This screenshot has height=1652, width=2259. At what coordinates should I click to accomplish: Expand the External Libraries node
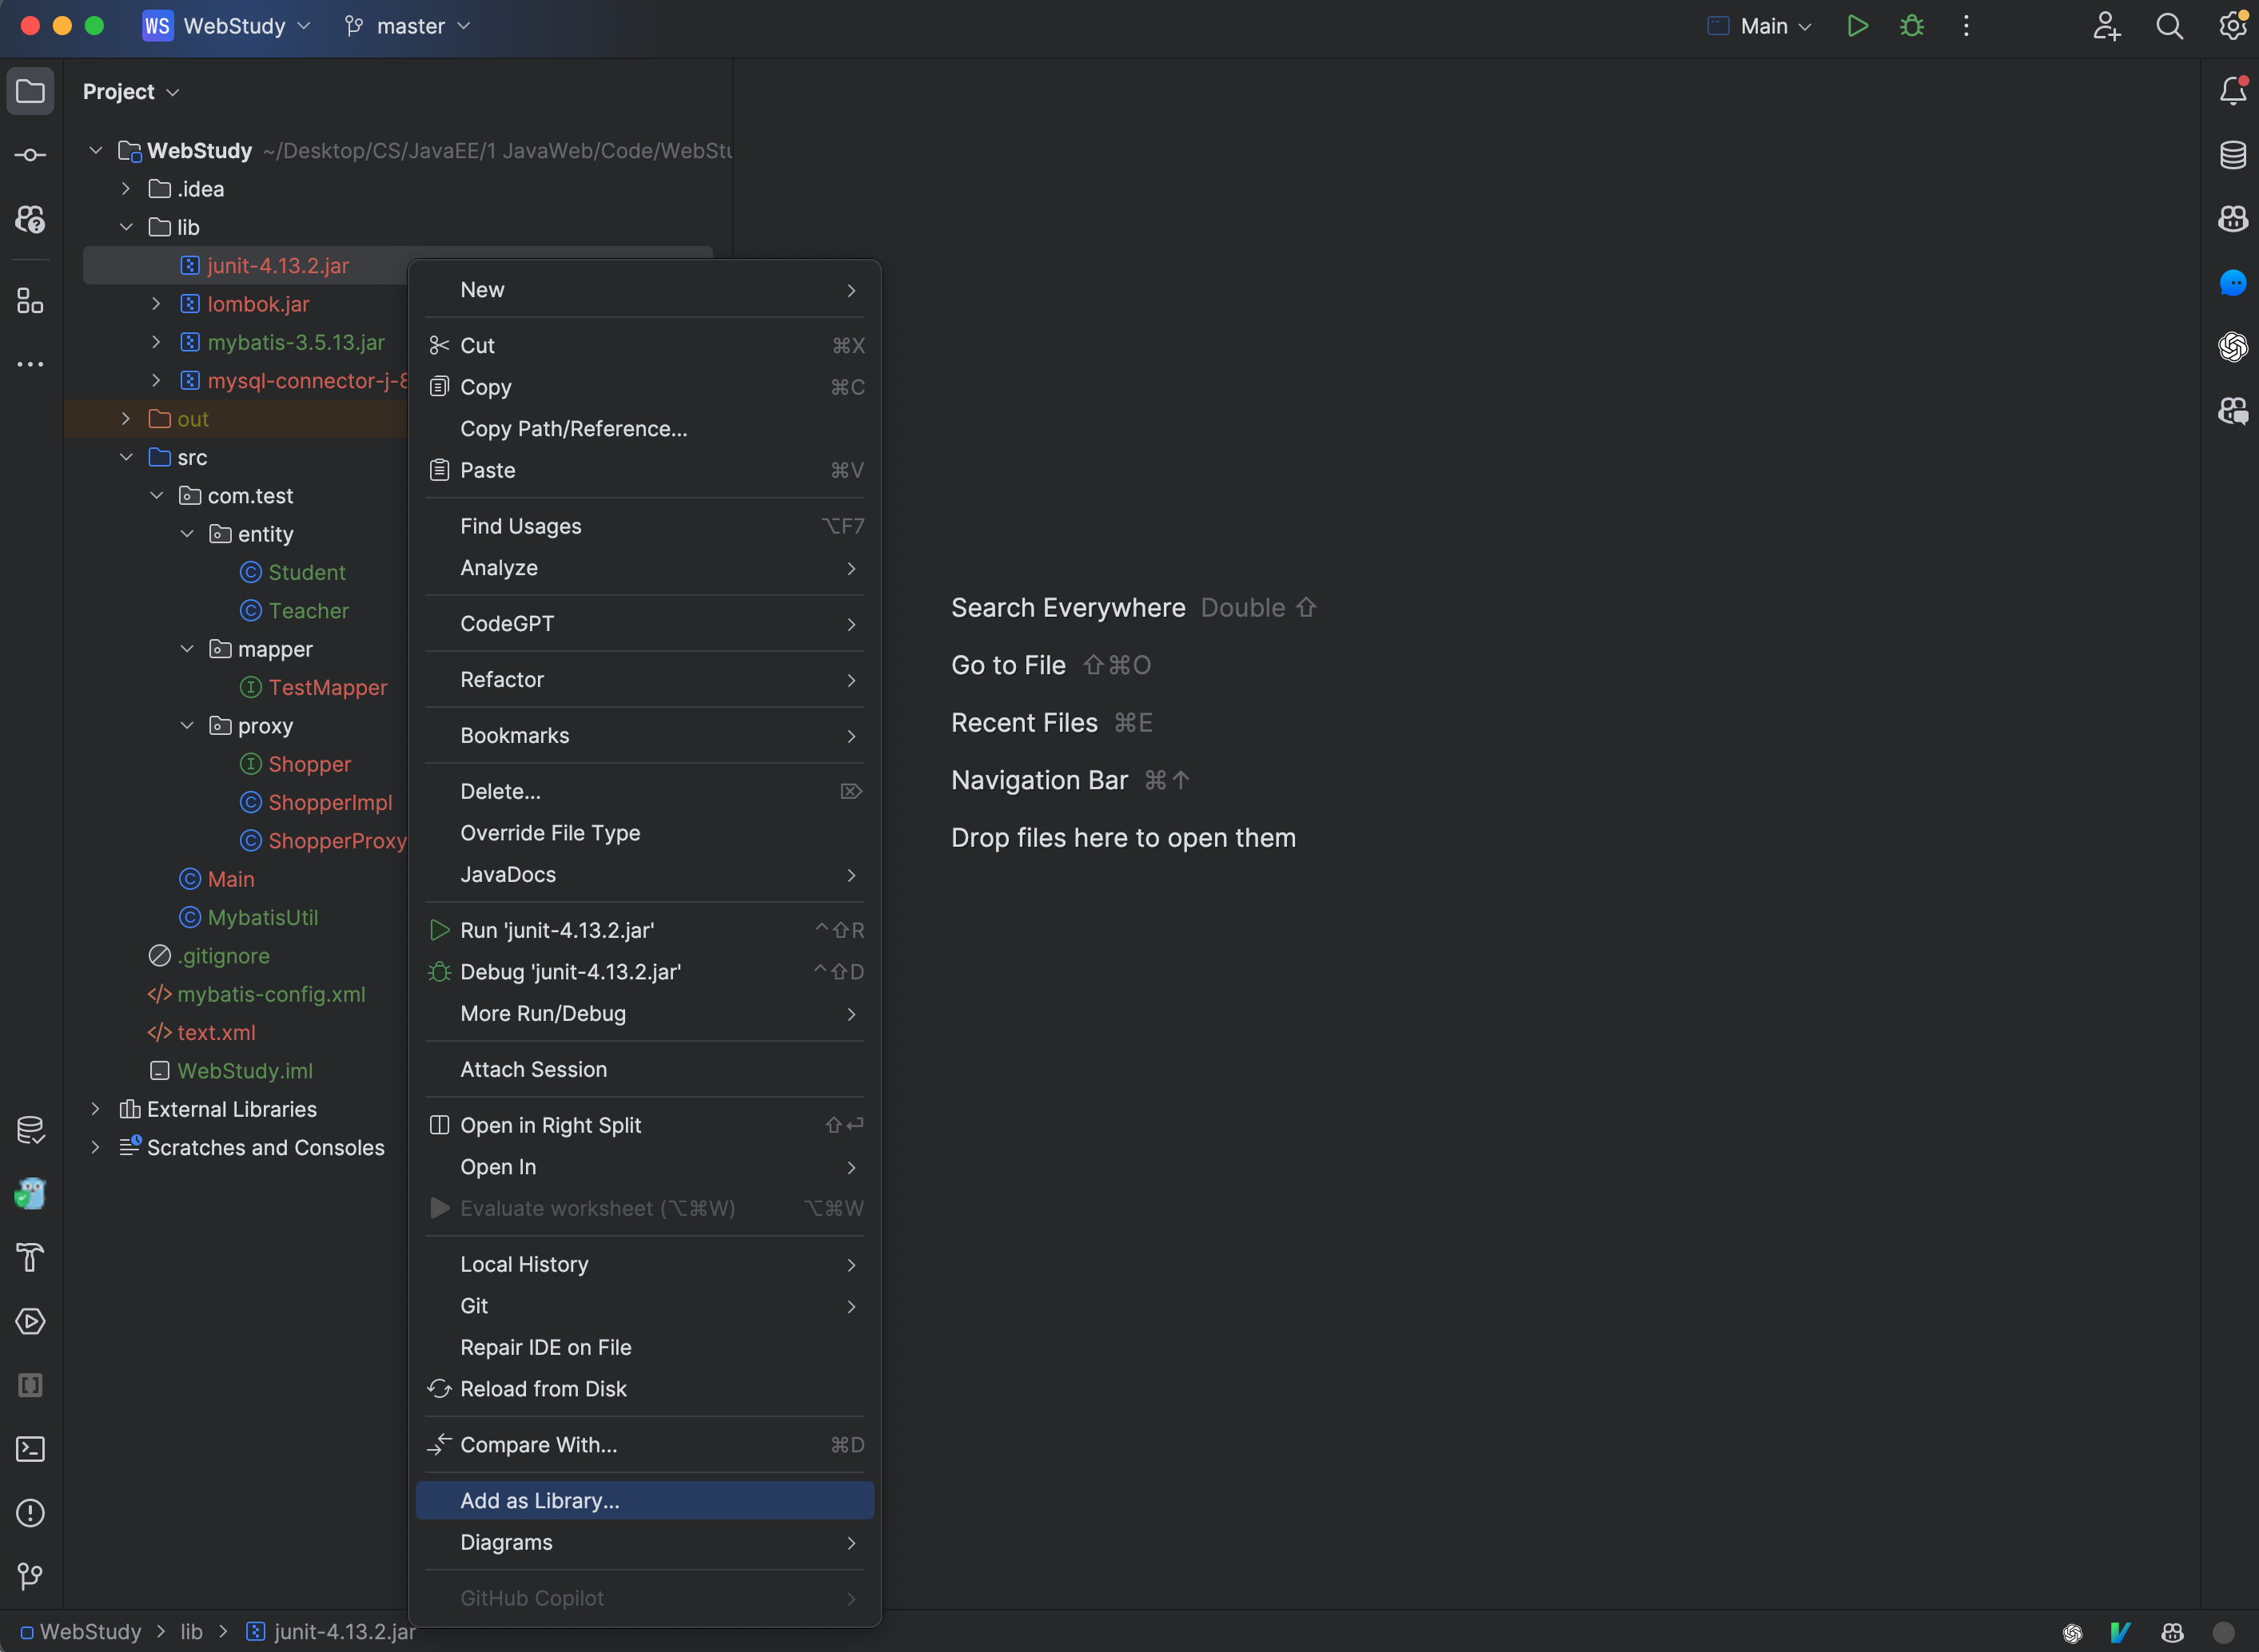coord(95,1109)
